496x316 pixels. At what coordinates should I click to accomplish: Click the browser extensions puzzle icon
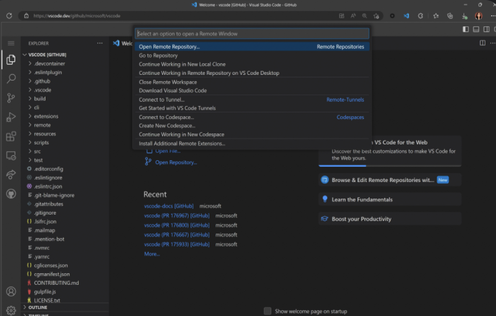[x=420, y=16]
